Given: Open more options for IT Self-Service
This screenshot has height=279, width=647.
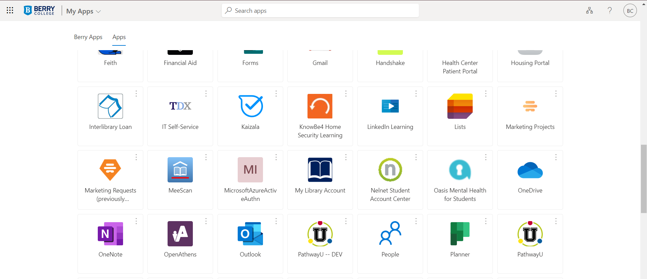Looking at the screenshot, I should pyautogui.click(x=206, y=94).
